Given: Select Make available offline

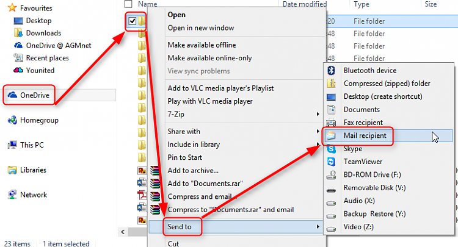Looking at the screenshot, I should 202,45.
